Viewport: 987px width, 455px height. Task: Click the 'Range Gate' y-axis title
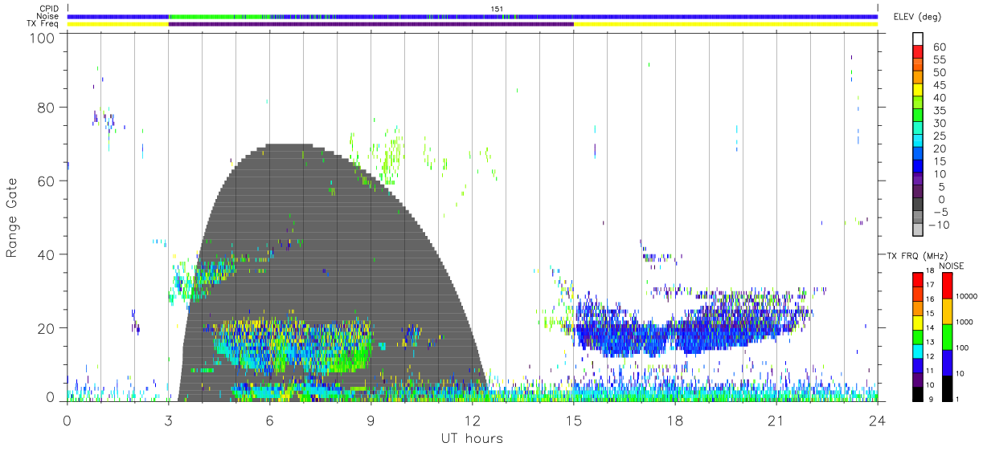click(13, 217)
